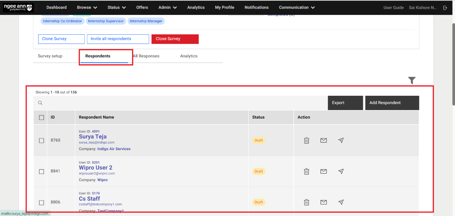Click send icon for Surya Teja row

point(341,140)
